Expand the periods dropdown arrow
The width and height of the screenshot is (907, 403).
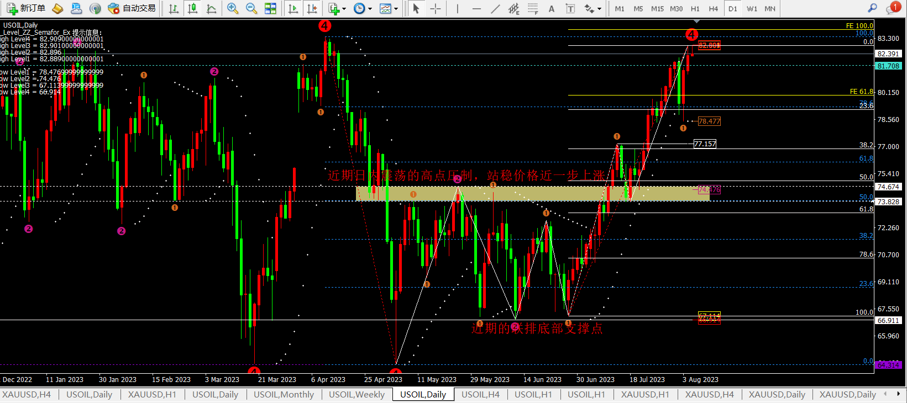pyautogui.click(x=370, y=9)
